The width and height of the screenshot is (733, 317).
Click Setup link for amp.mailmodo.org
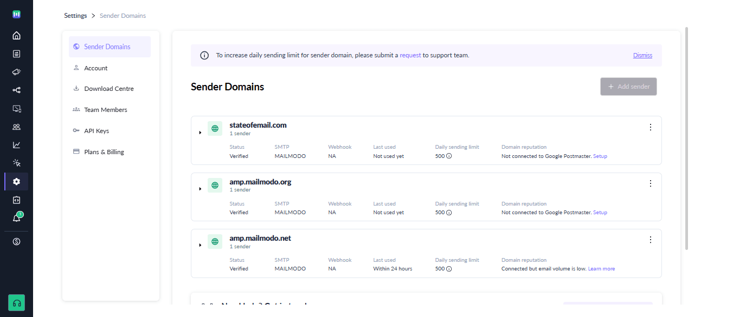click(x=600, y=213)
